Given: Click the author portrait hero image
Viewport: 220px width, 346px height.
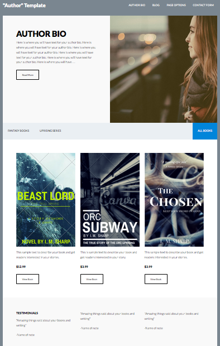Looking at the screenshot, I should tap(164, 69).
